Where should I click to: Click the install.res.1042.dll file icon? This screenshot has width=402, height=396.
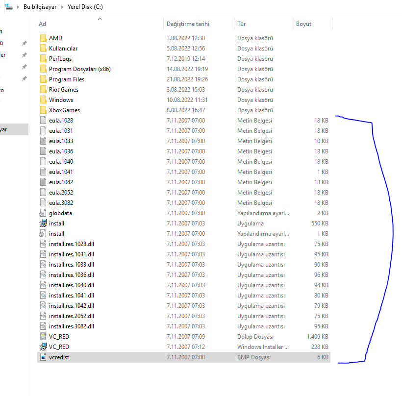43,305
